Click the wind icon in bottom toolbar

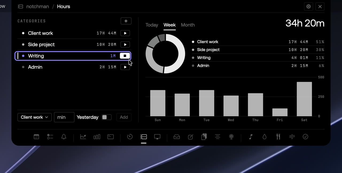(292, 137)
